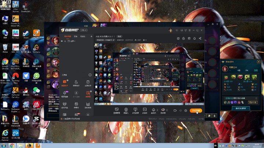Screen dimensions: 264x148
Task: Select the red NetEase Cloud Music desktop icon
Action: [36, 106]
